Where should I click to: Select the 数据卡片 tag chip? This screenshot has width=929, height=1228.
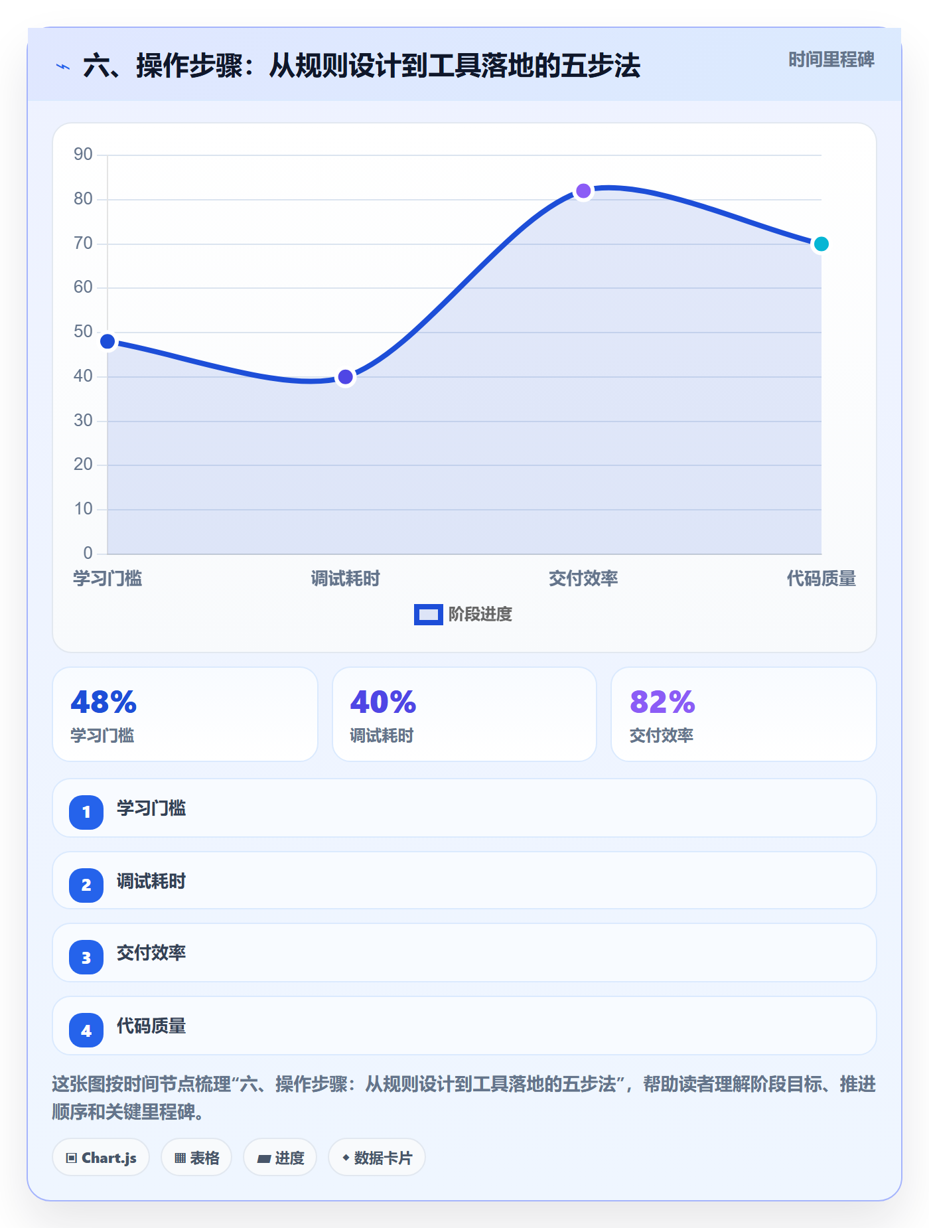pos(377,1158)
